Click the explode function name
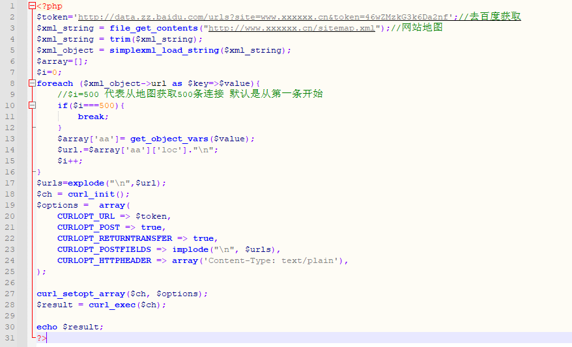This screenshot has height=347, width=572. 86,183
